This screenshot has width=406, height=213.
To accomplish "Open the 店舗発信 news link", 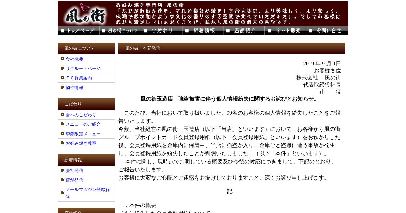I will [x=74, y=180].
